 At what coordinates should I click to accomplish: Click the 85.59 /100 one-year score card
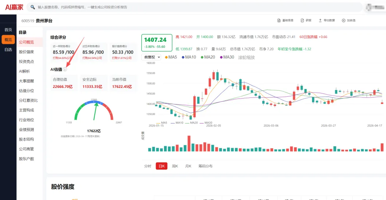point(64,52)
